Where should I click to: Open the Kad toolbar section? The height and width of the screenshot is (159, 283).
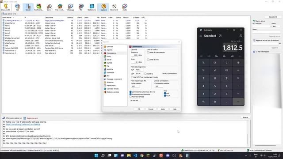17,7
